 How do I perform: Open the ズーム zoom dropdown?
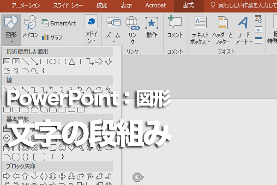tap(113, 30)
